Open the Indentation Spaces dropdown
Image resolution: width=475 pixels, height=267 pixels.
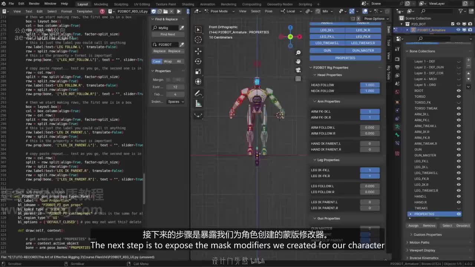(x=176, y=102)
